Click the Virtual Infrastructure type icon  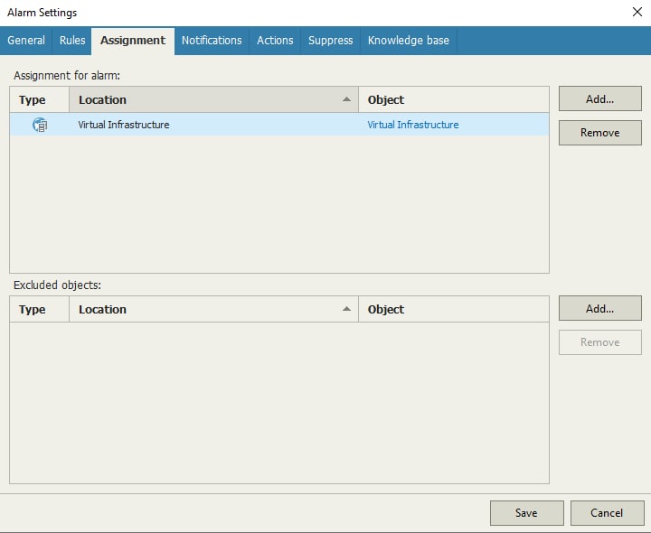(x=40, y=125)
